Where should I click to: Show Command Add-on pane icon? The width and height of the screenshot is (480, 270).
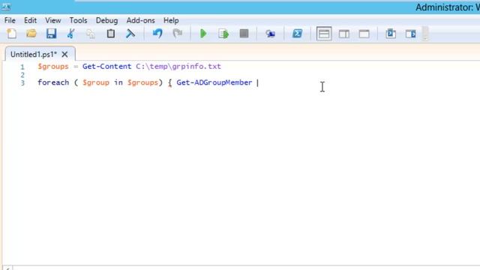[x=410, y=34]
